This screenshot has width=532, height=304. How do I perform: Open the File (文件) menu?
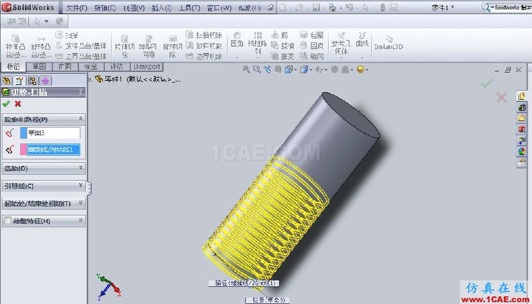(77, 8)
